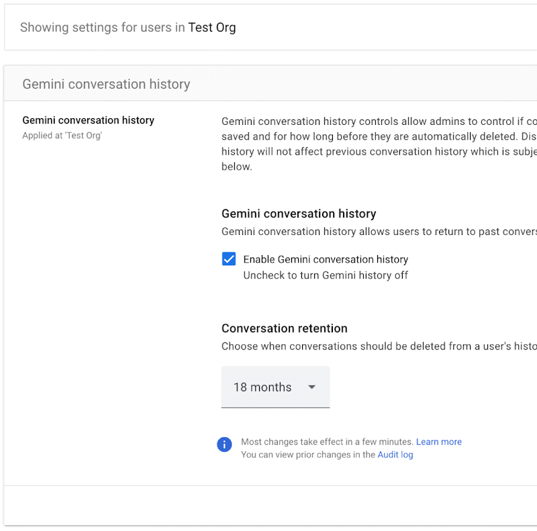Collapse the Gemini conversation history section header
Viewport: 537px width, 531px height.
pos(106,84)
